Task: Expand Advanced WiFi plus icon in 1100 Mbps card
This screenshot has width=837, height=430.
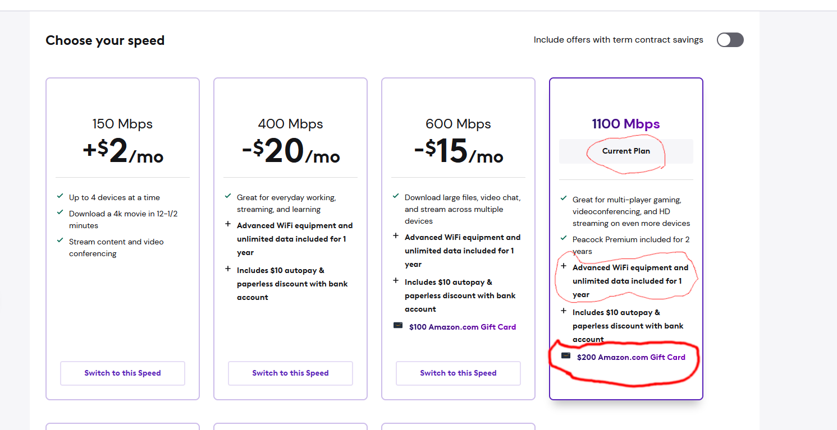Action: (x=564, y=266)
